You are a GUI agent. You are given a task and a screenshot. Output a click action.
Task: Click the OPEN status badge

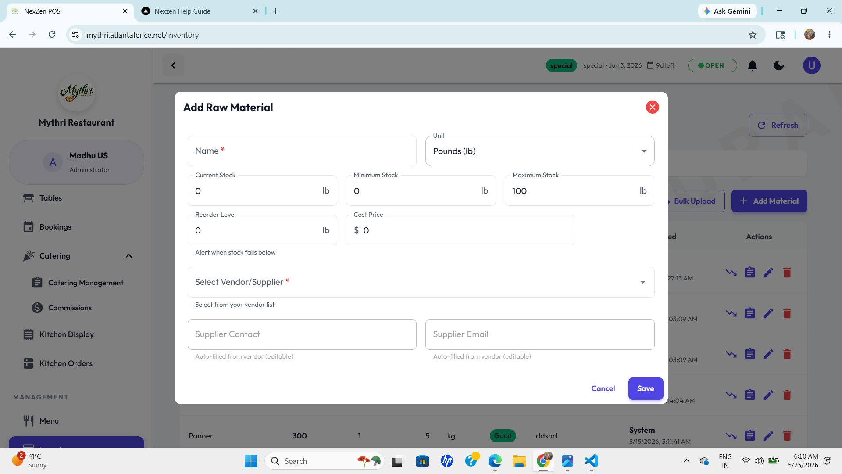[x=712, y=65]
